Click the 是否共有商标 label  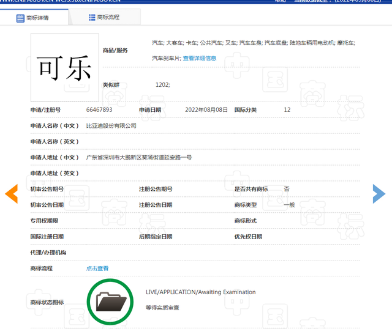251,189
